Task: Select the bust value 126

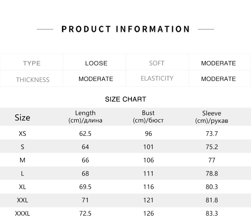Action: pos(148,213)
